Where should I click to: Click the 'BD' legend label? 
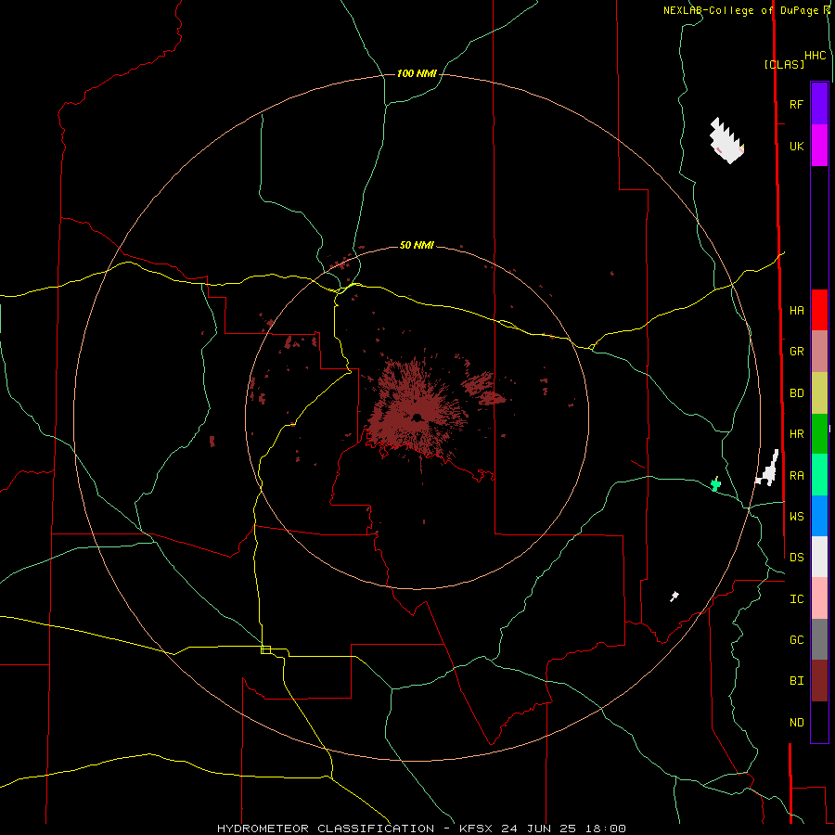pos(797,393)
